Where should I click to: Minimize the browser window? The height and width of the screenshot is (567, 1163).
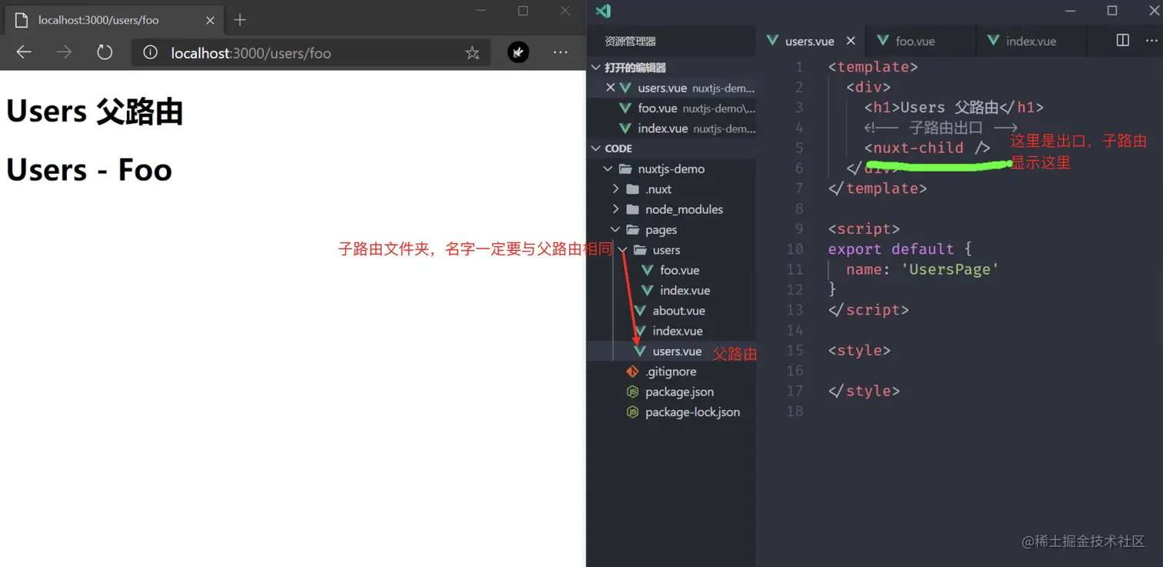point(482,10)
